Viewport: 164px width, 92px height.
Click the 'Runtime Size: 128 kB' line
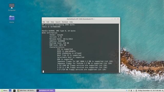(59, 43)
